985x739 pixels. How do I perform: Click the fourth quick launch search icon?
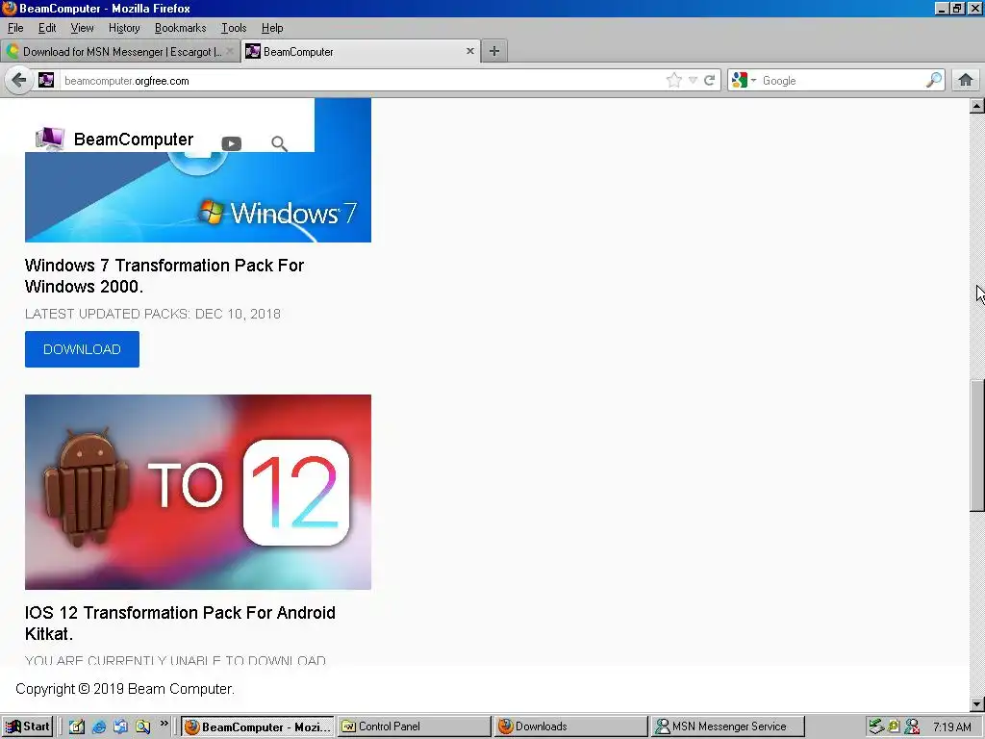[x=142, y=726]
